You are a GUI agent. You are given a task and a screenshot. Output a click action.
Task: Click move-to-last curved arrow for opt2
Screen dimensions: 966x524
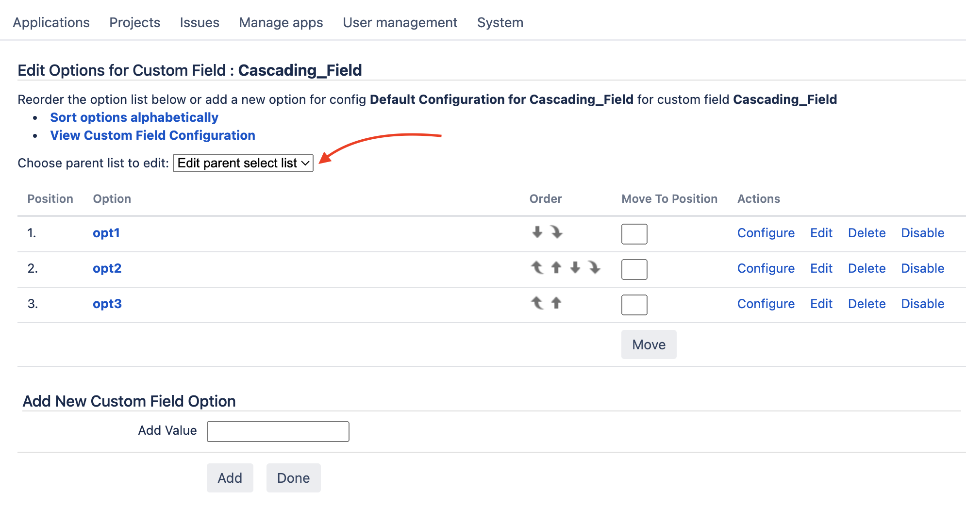594,267
